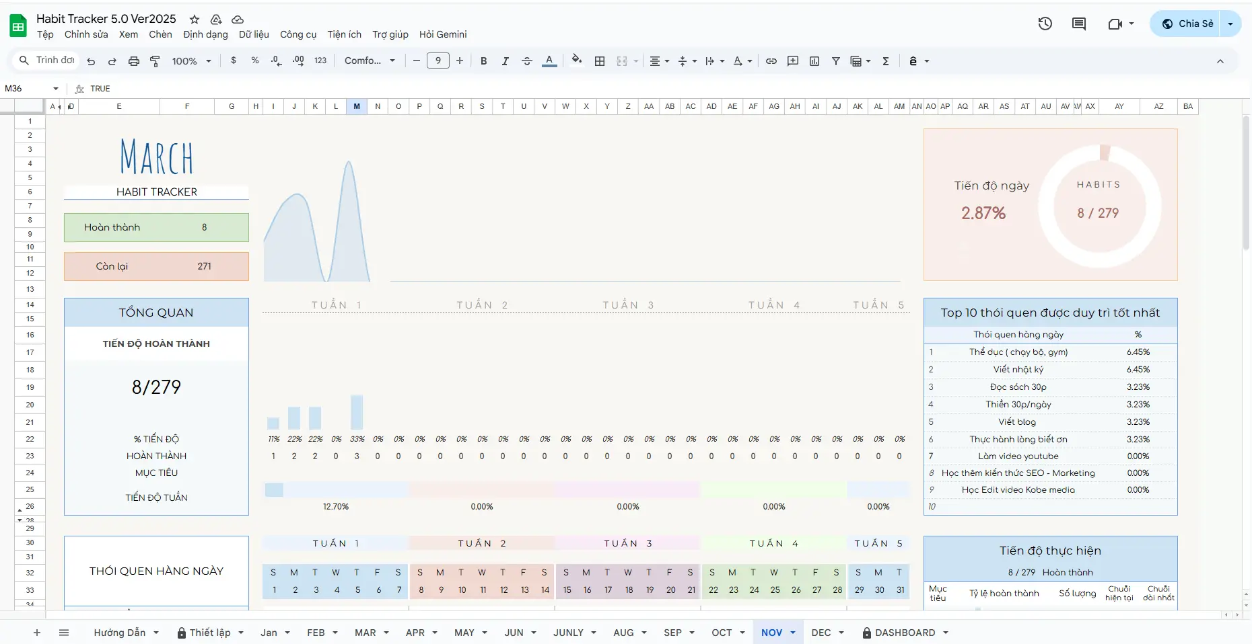Click the add new sheet plus button
This screenshot has height=644, width=1252.
click(x=37, y=633)
